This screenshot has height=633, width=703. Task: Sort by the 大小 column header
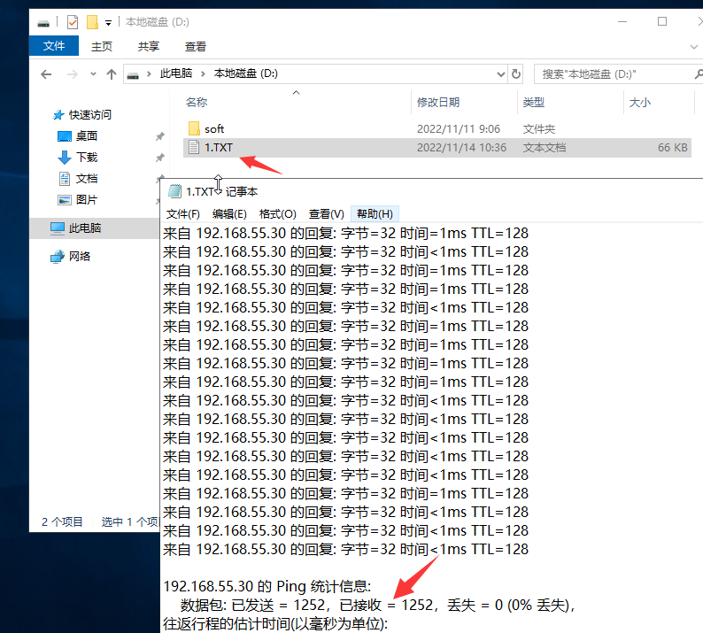pyautogui.click(x=640, y=102)
